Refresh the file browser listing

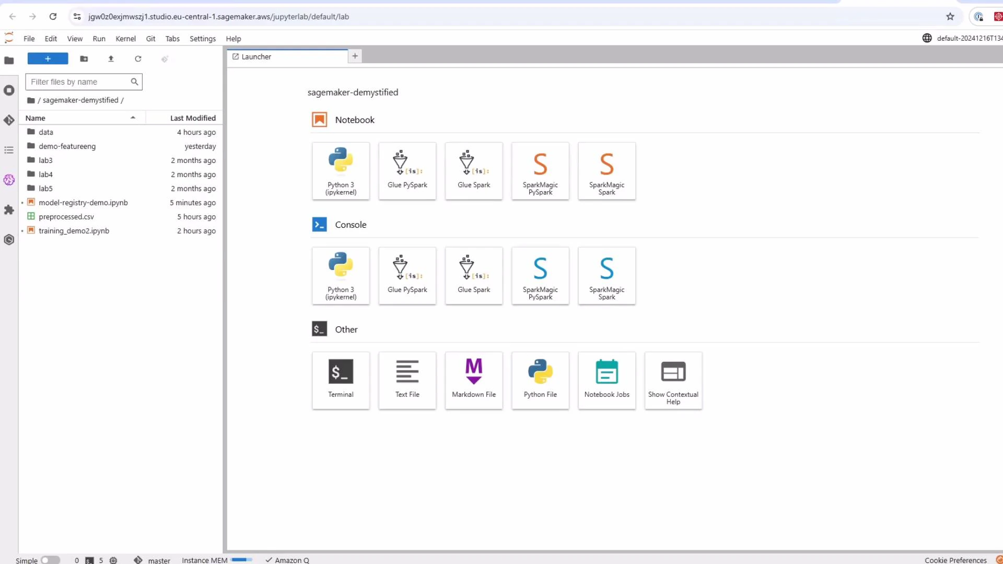pyautogui.click(x=138, y=58)
